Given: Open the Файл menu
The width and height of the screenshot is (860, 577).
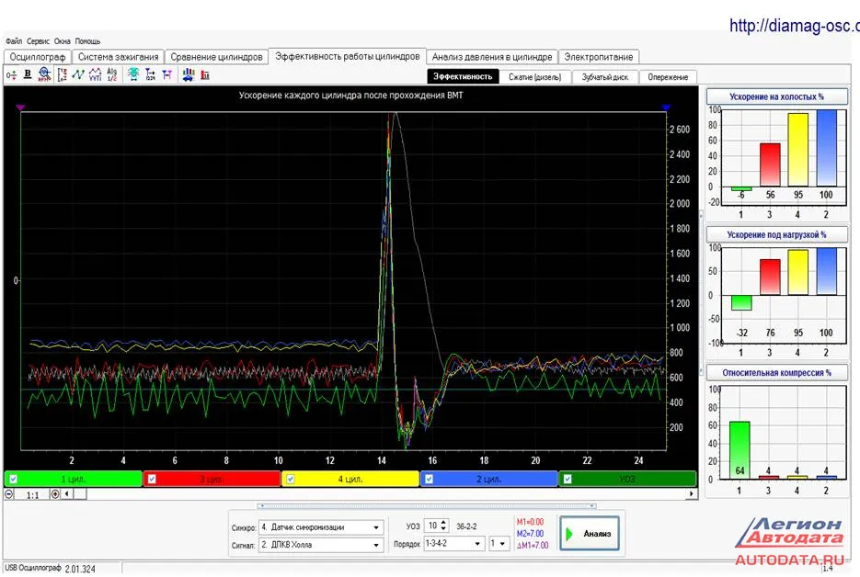Looking at the screenshot, I should coord(15,41).
